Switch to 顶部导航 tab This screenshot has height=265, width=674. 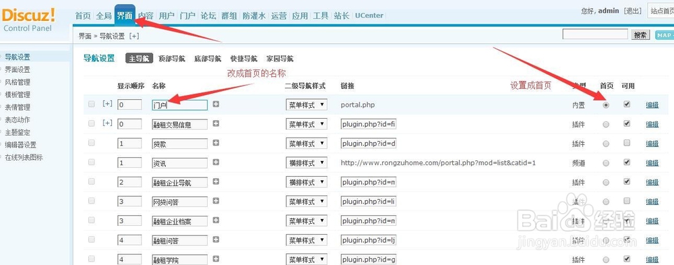(x=171, y=59)
